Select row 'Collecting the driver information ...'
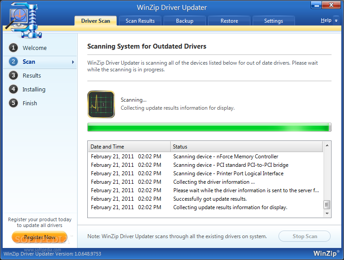Viewport: 344px width, 260px height. tap(205, 182)
